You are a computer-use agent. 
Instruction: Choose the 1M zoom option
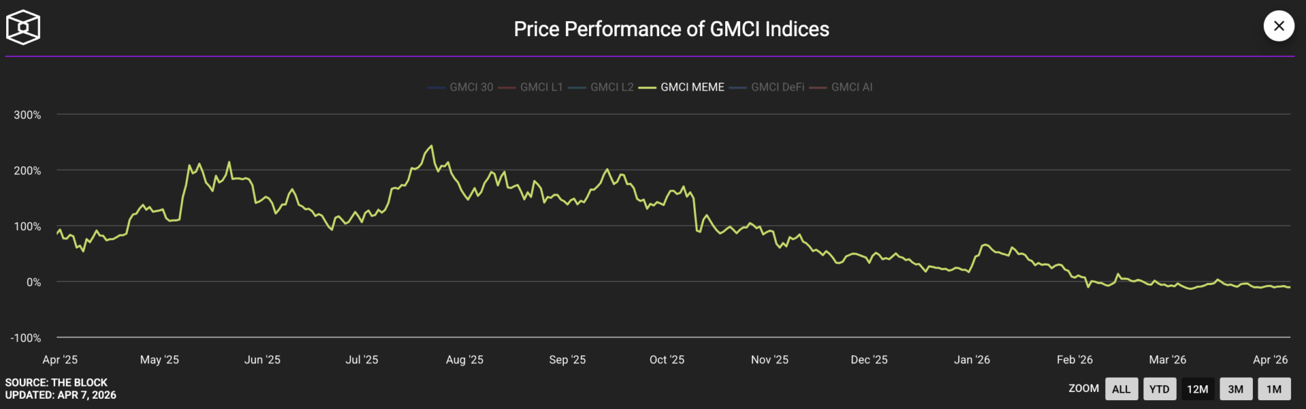coord(1273,389)
